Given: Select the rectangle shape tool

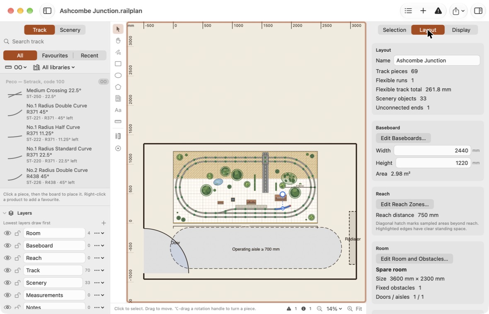Looking at the screenshot, I should click(x=118, y=64).
